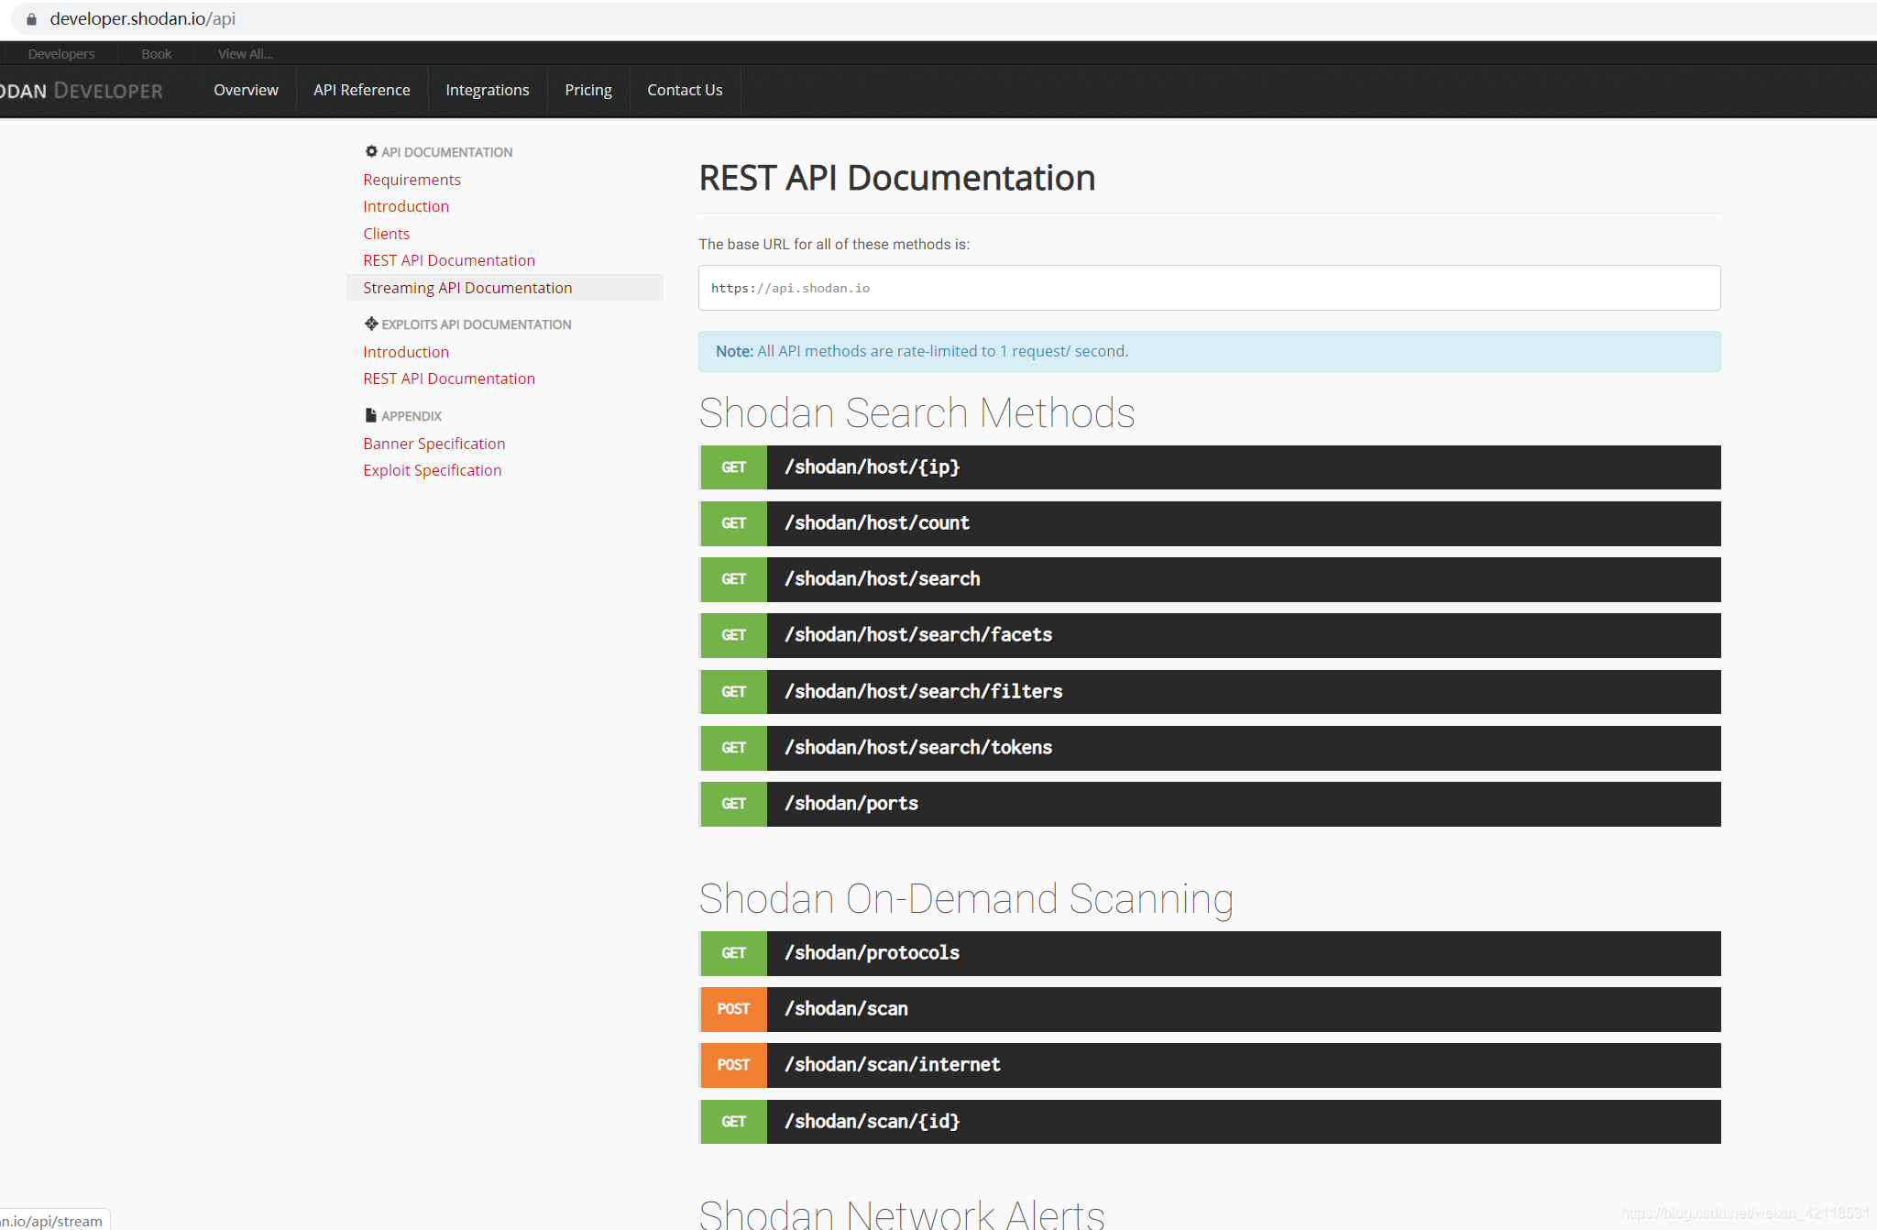The image size is (1877, 1230).
Task: Click the GET badge for /shodan/host/{ip}
Action: 733,467
